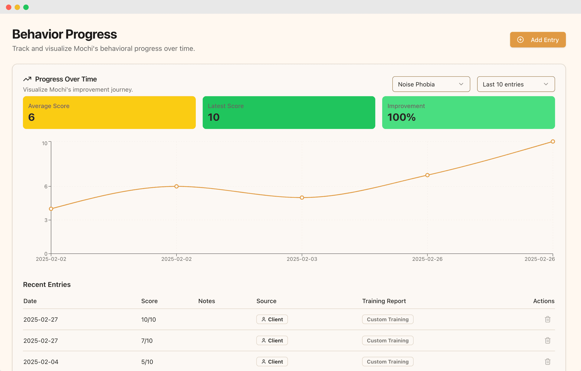Open Custom Training report for the 2025-02-04 entry
Viewport: 581px width, 371px height.
388,361
